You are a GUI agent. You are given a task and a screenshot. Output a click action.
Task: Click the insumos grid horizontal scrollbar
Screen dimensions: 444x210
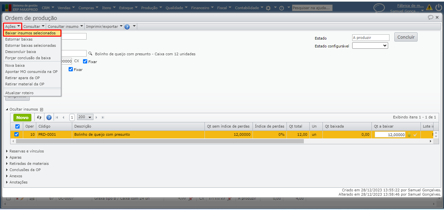pyautogui.click(x=160, y=141)
